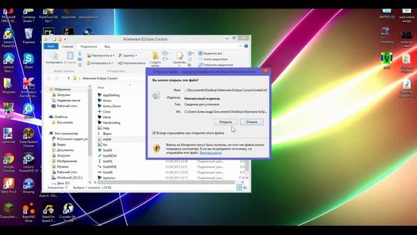The width and height of the screenshot is (417, 235).
Task: Click the Копировать ribbon icon
Action: [54, 58]
